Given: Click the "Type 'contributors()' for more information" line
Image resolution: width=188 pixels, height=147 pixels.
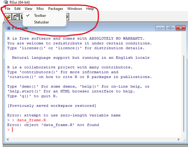Looking at the screenshot, I should coord(63,72).
